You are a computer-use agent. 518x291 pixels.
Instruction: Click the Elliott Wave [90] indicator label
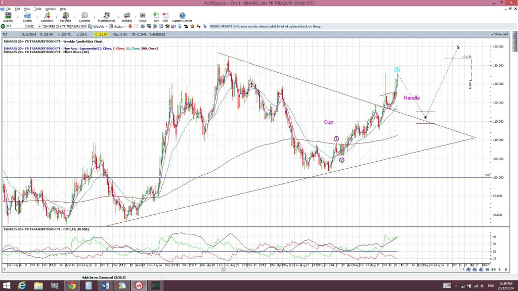point(46,52)
